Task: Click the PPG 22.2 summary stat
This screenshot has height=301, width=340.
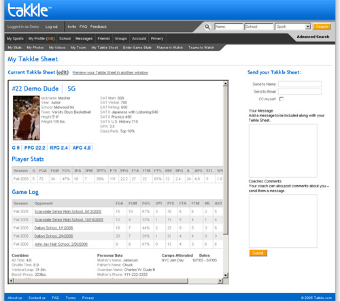Action: 35,148
